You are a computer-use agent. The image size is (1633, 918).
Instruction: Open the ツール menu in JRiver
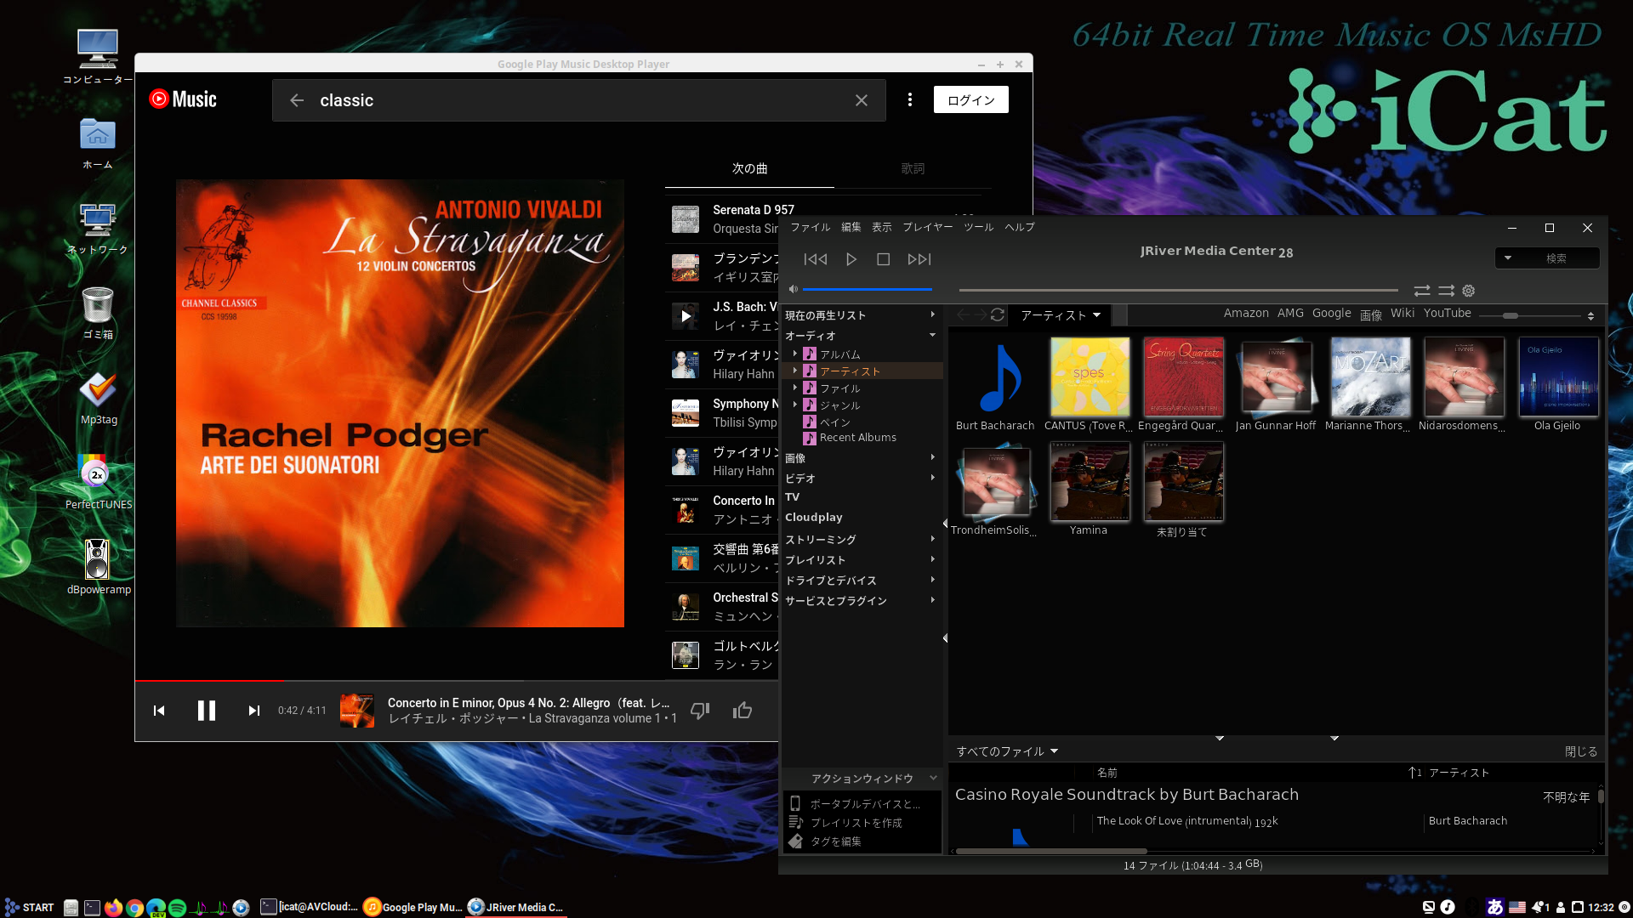[x=978, y=227]
